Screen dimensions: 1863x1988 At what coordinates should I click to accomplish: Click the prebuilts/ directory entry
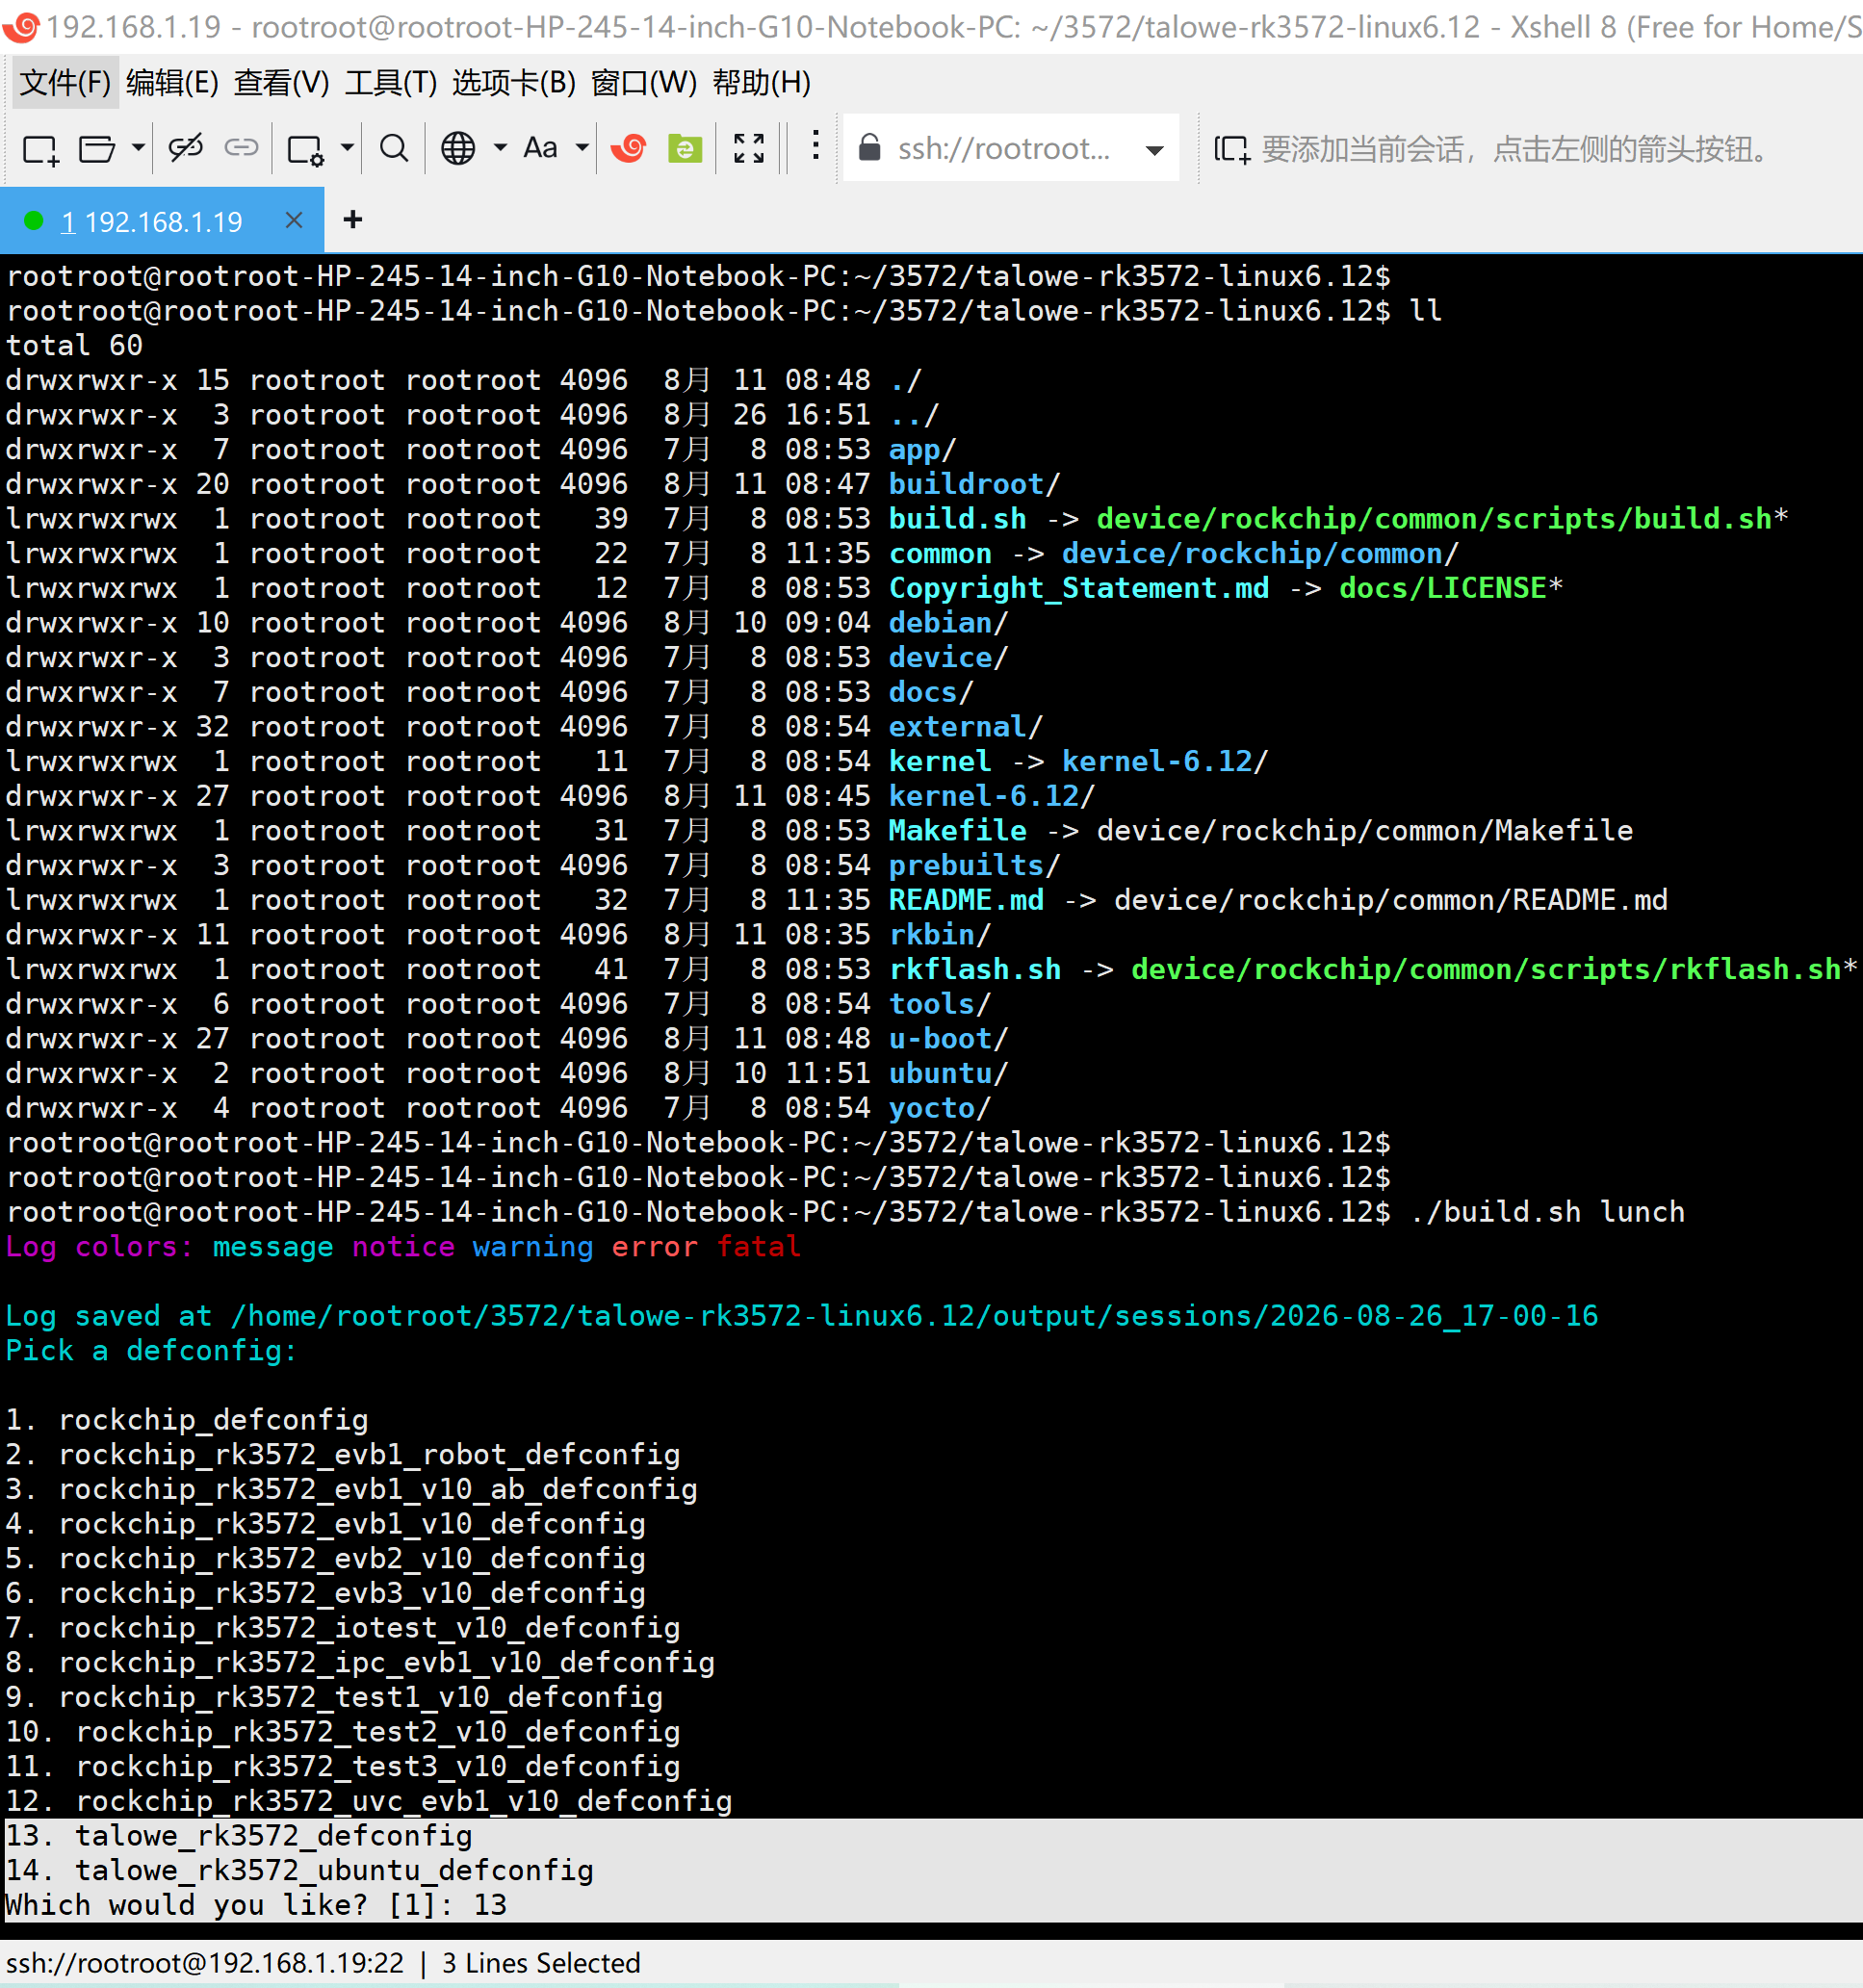[974, 865]
